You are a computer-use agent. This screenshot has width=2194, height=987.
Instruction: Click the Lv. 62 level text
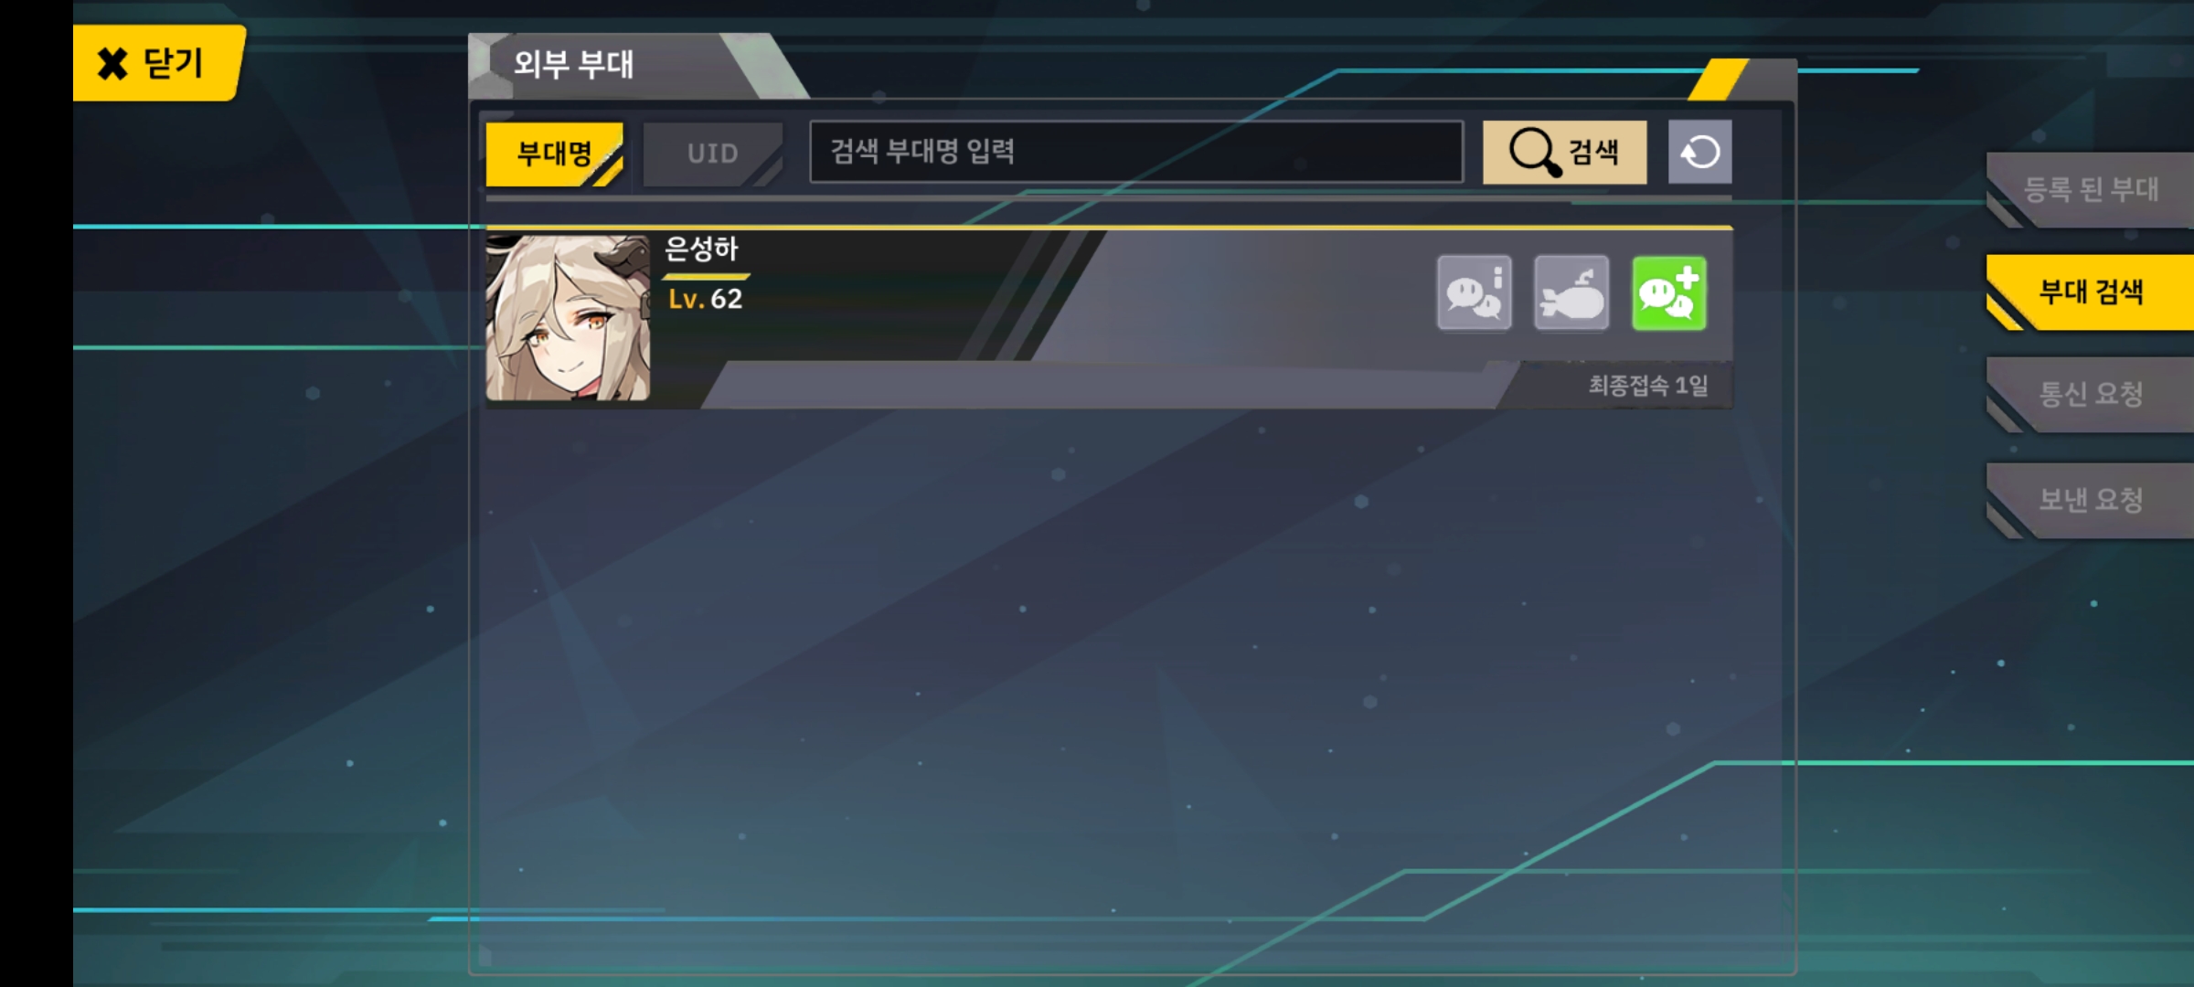pos(705,299)
